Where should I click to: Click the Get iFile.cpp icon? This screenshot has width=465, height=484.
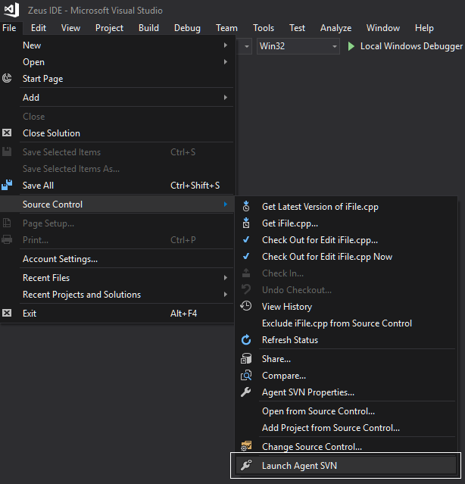click(x=246, y=223)
